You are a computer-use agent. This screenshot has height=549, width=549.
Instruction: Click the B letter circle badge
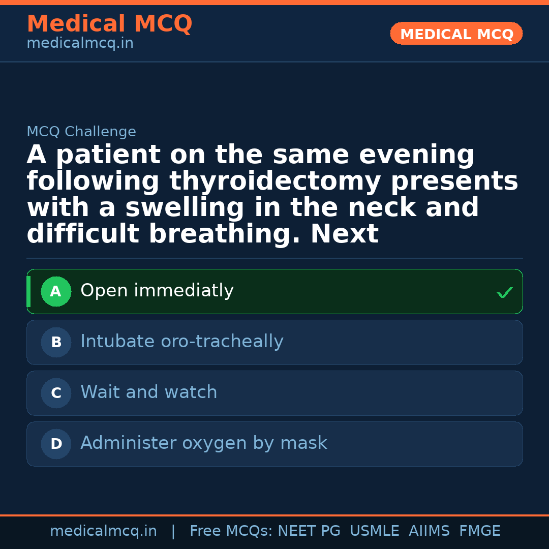pos(56,343)
